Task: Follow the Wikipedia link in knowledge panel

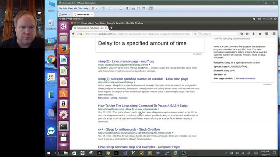Action: click(218, 58)
